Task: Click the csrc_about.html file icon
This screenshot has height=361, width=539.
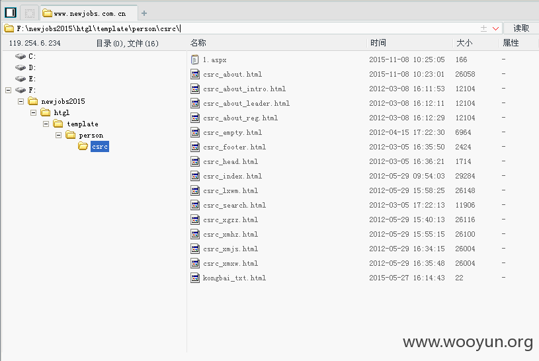Action: point(195,74)
